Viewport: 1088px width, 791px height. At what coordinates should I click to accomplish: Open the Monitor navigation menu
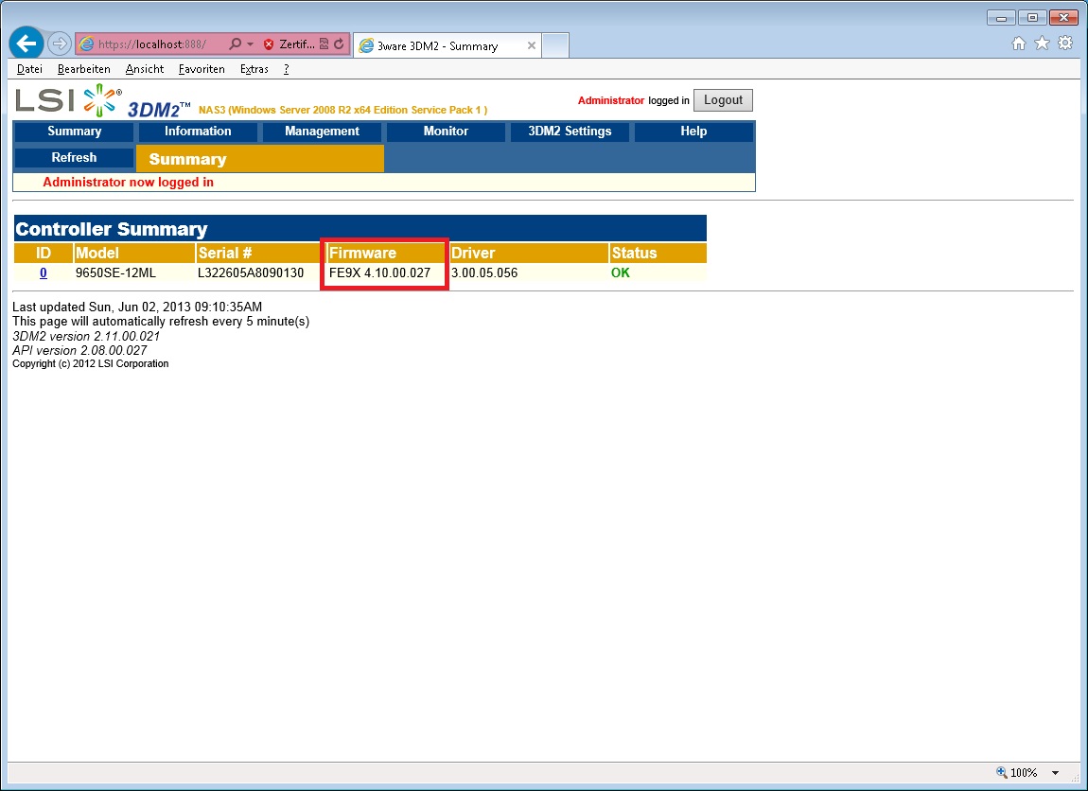click(446, 132)
